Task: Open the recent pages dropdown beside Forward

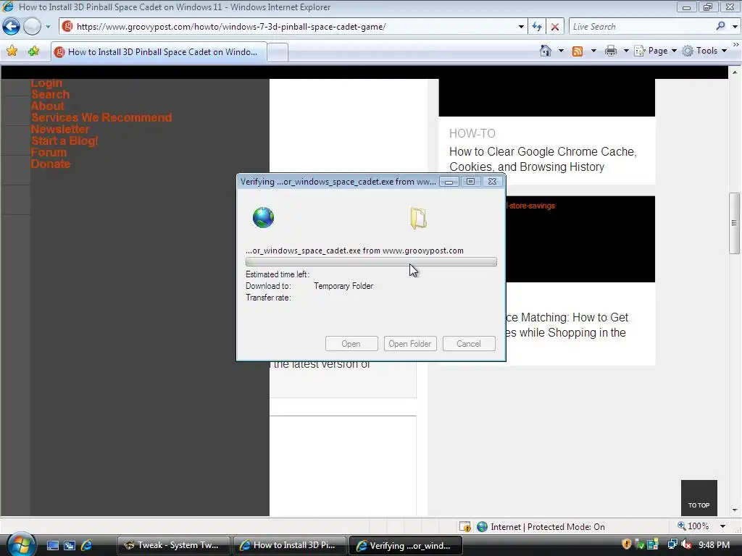Action: point(48,27)
